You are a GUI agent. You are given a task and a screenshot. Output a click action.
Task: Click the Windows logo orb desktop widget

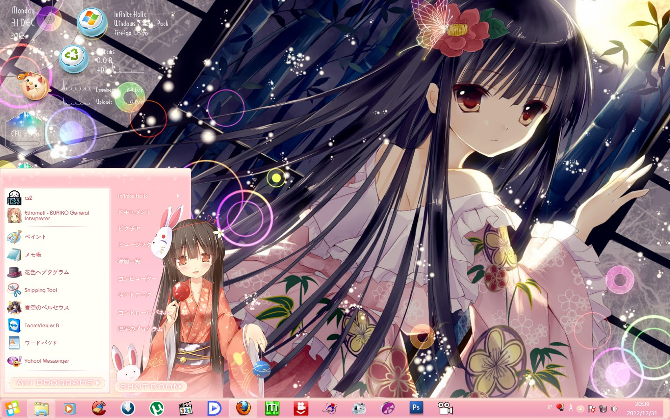point(92,21)
